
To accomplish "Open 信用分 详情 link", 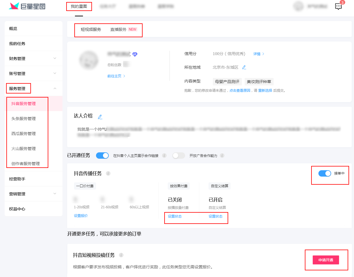I will [x=259, y=54].
